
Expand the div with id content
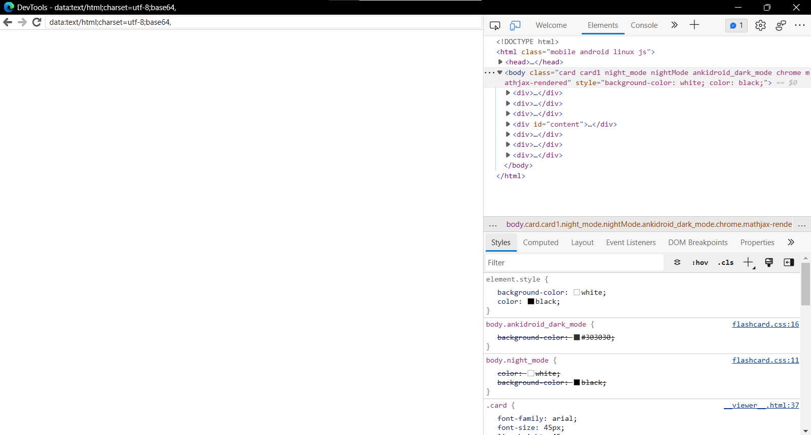point(508,124)
